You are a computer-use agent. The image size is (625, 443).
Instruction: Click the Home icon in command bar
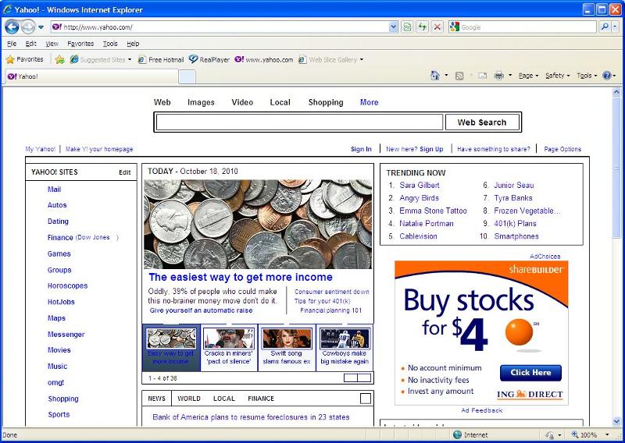(x=435, y=76)
